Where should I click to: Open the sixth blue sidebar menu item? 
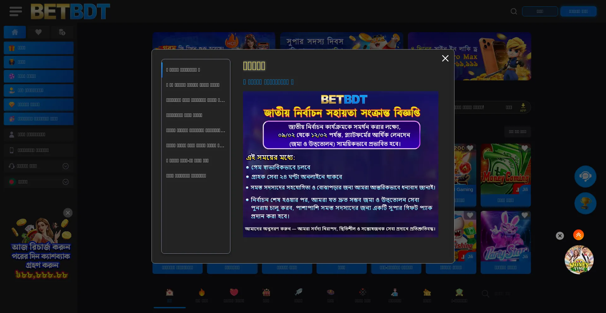(x=39, y=119)
